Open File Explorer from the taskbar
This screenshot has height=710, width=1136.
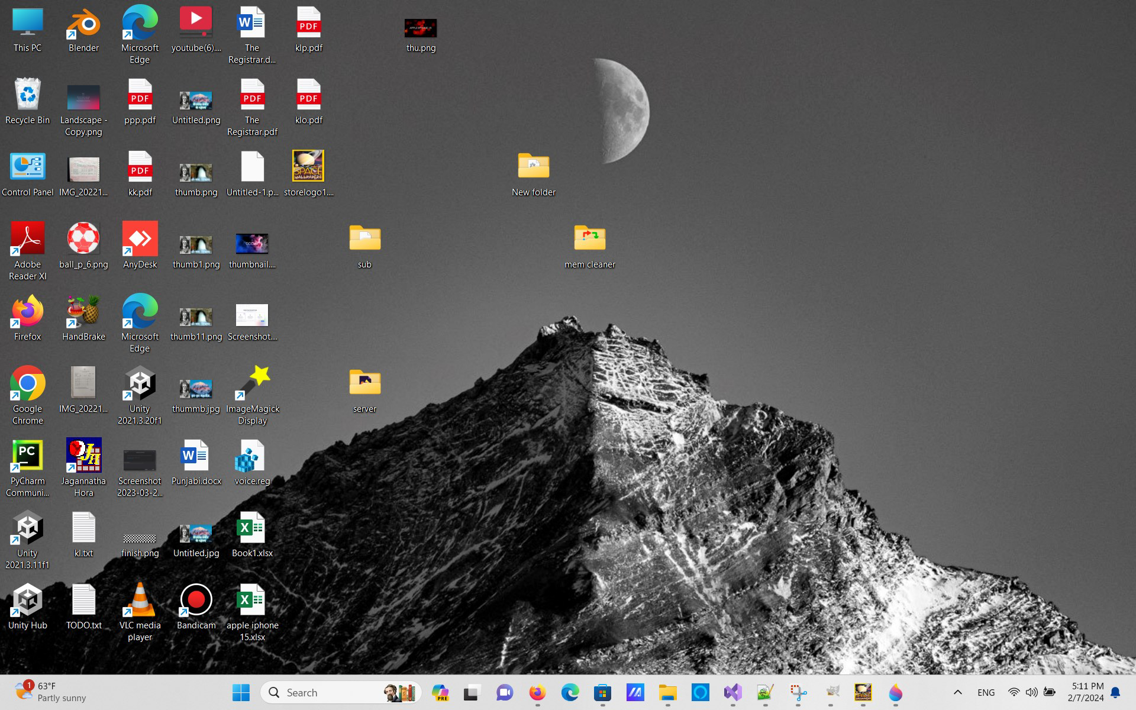[x=667, y=692]
